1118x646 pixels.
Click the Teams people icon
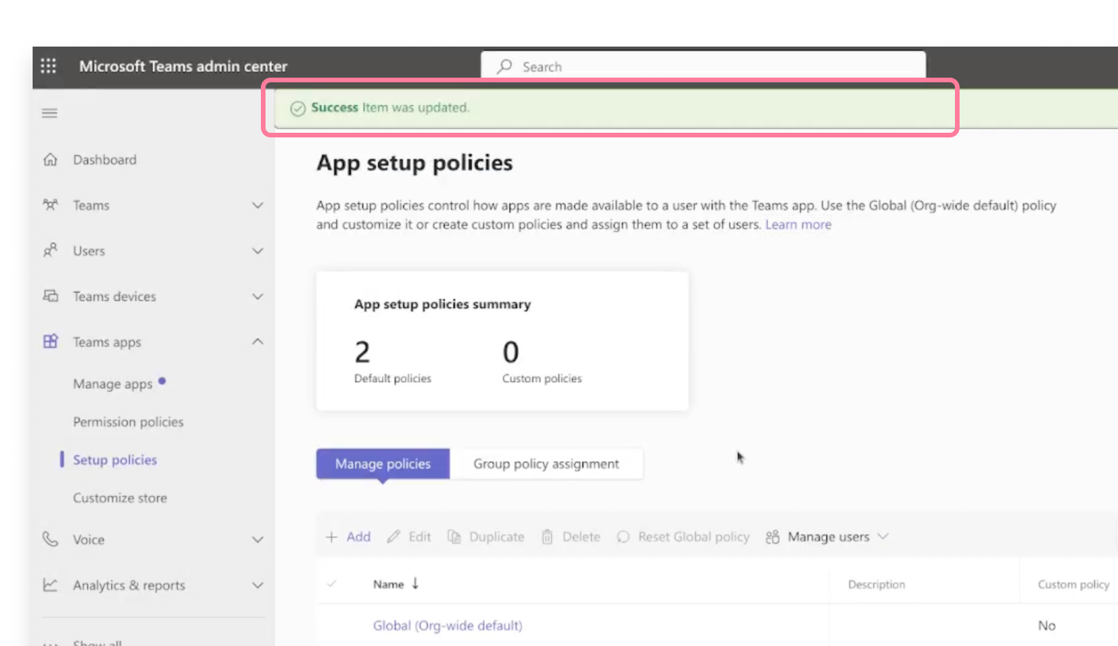coord(50,206)
